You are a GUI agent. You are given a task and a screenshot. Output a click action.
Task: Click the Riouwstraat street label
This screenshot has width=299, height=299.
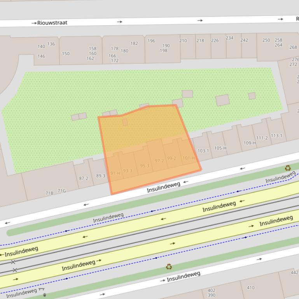coord(52,23)
